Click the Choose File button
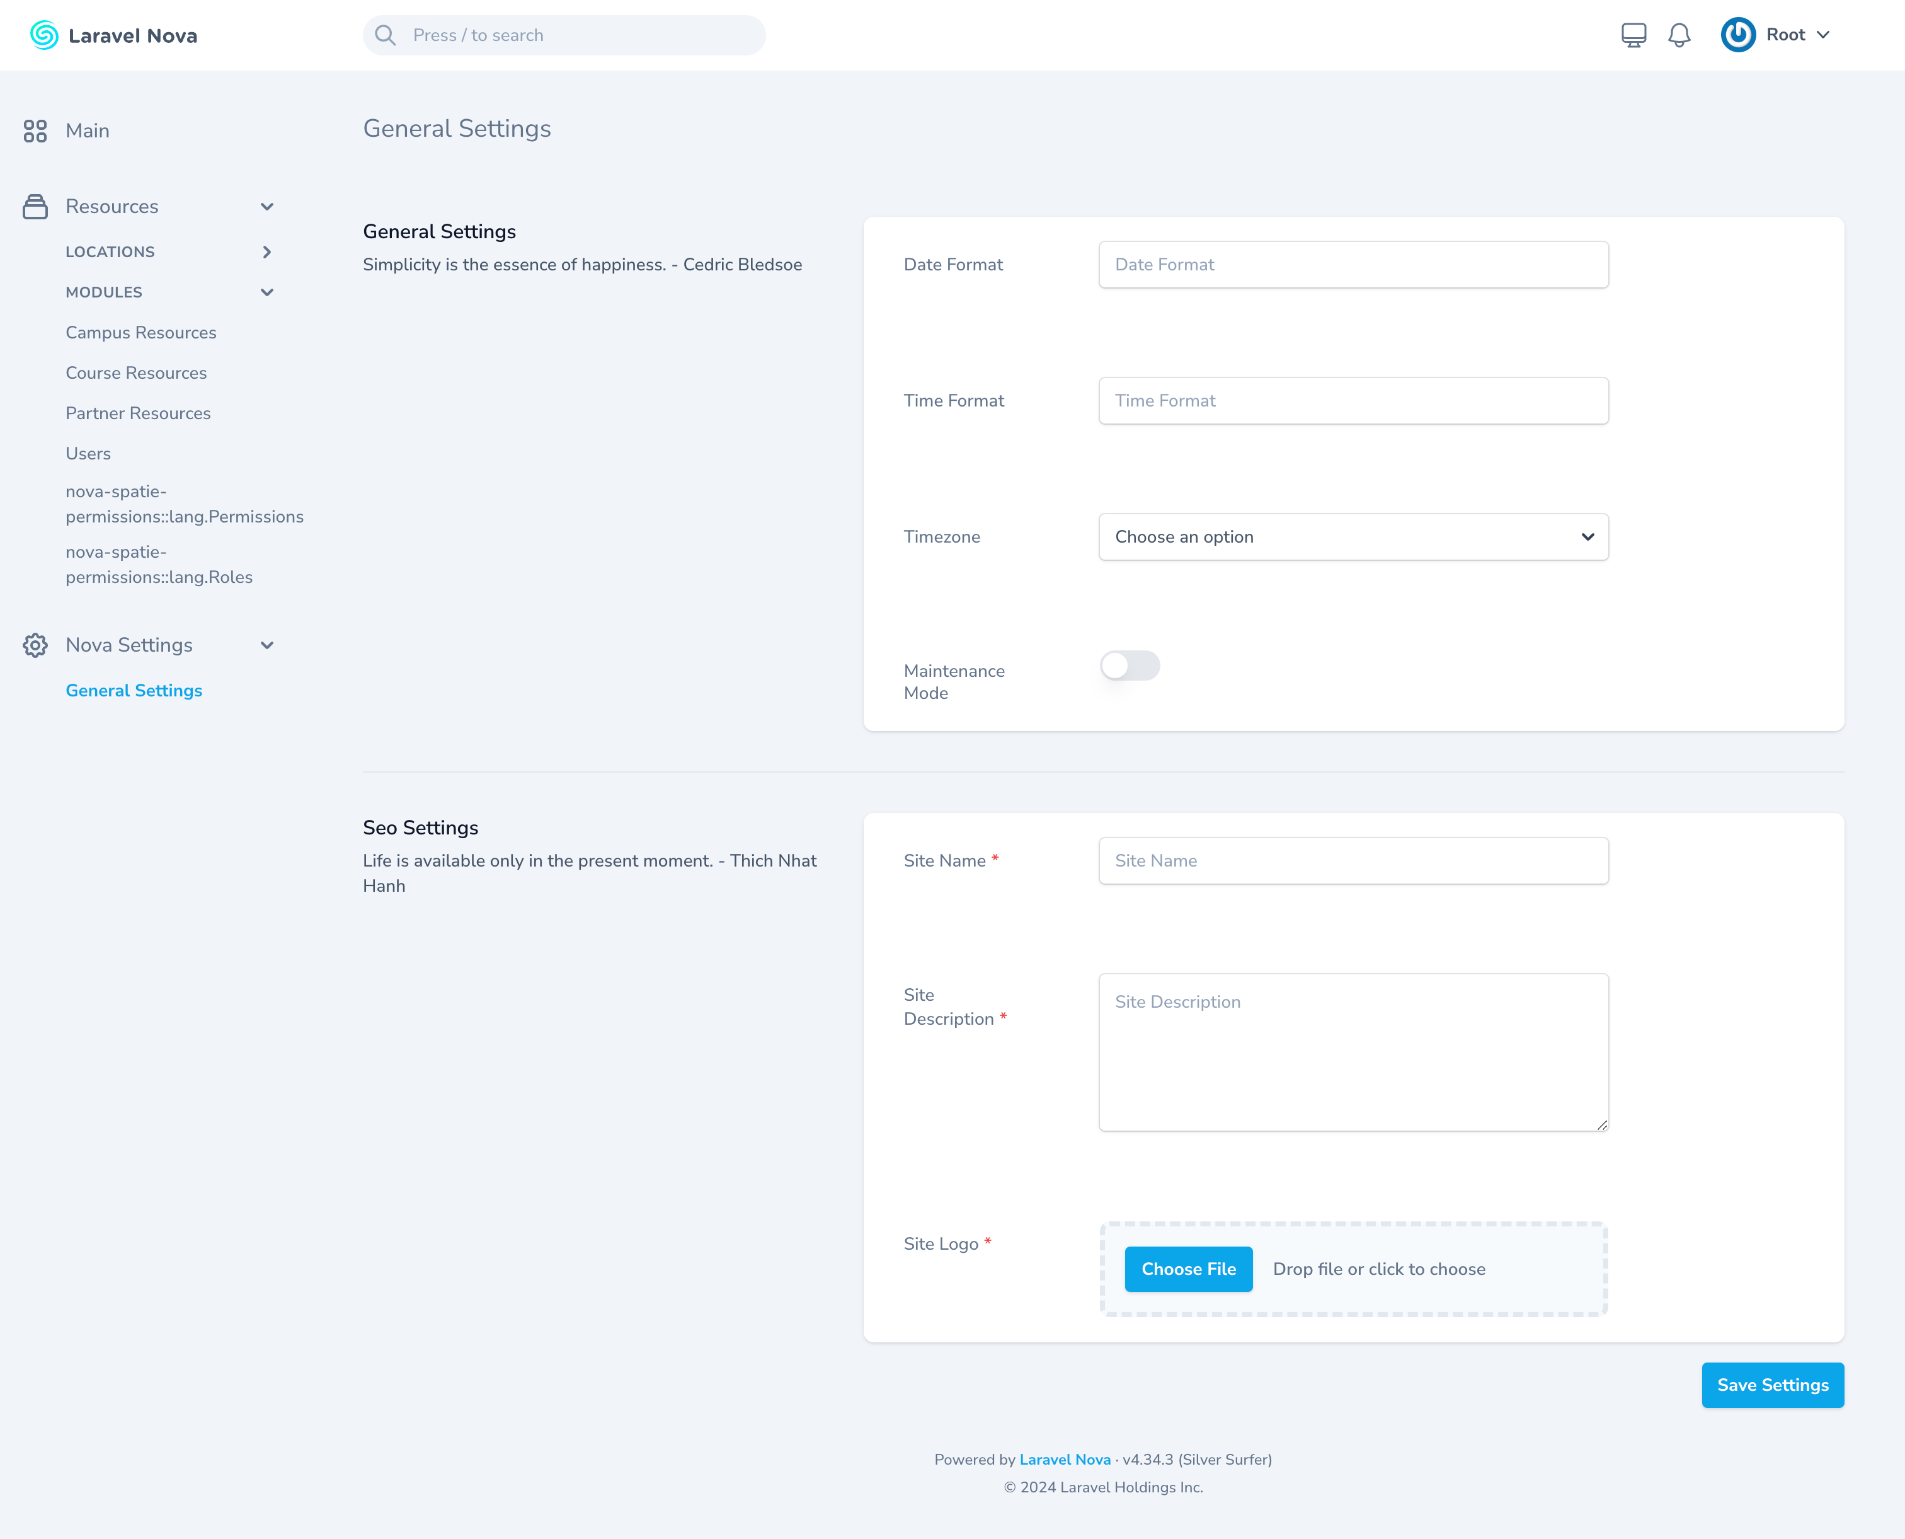 pyautogui.click(x=1188, y=1269)
